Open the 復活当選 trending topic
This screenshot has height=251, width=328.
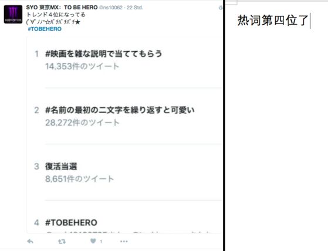(61, 167)
